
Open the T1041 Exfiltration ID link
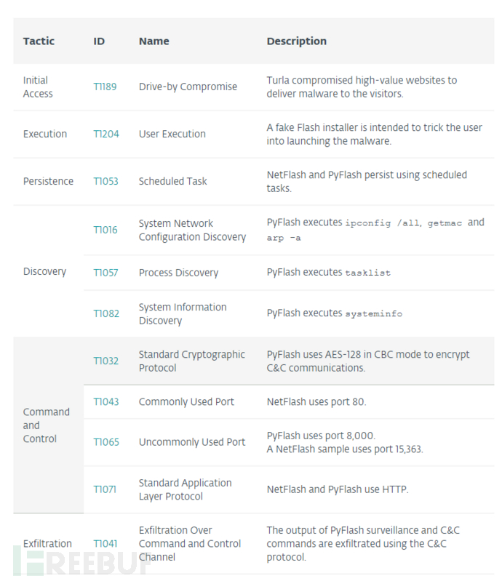pyautogui.click(x=105, y=544)
